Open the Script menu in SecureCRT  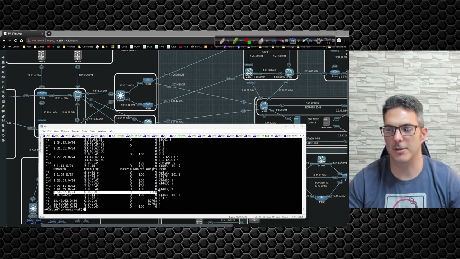(x=84, y=131)
